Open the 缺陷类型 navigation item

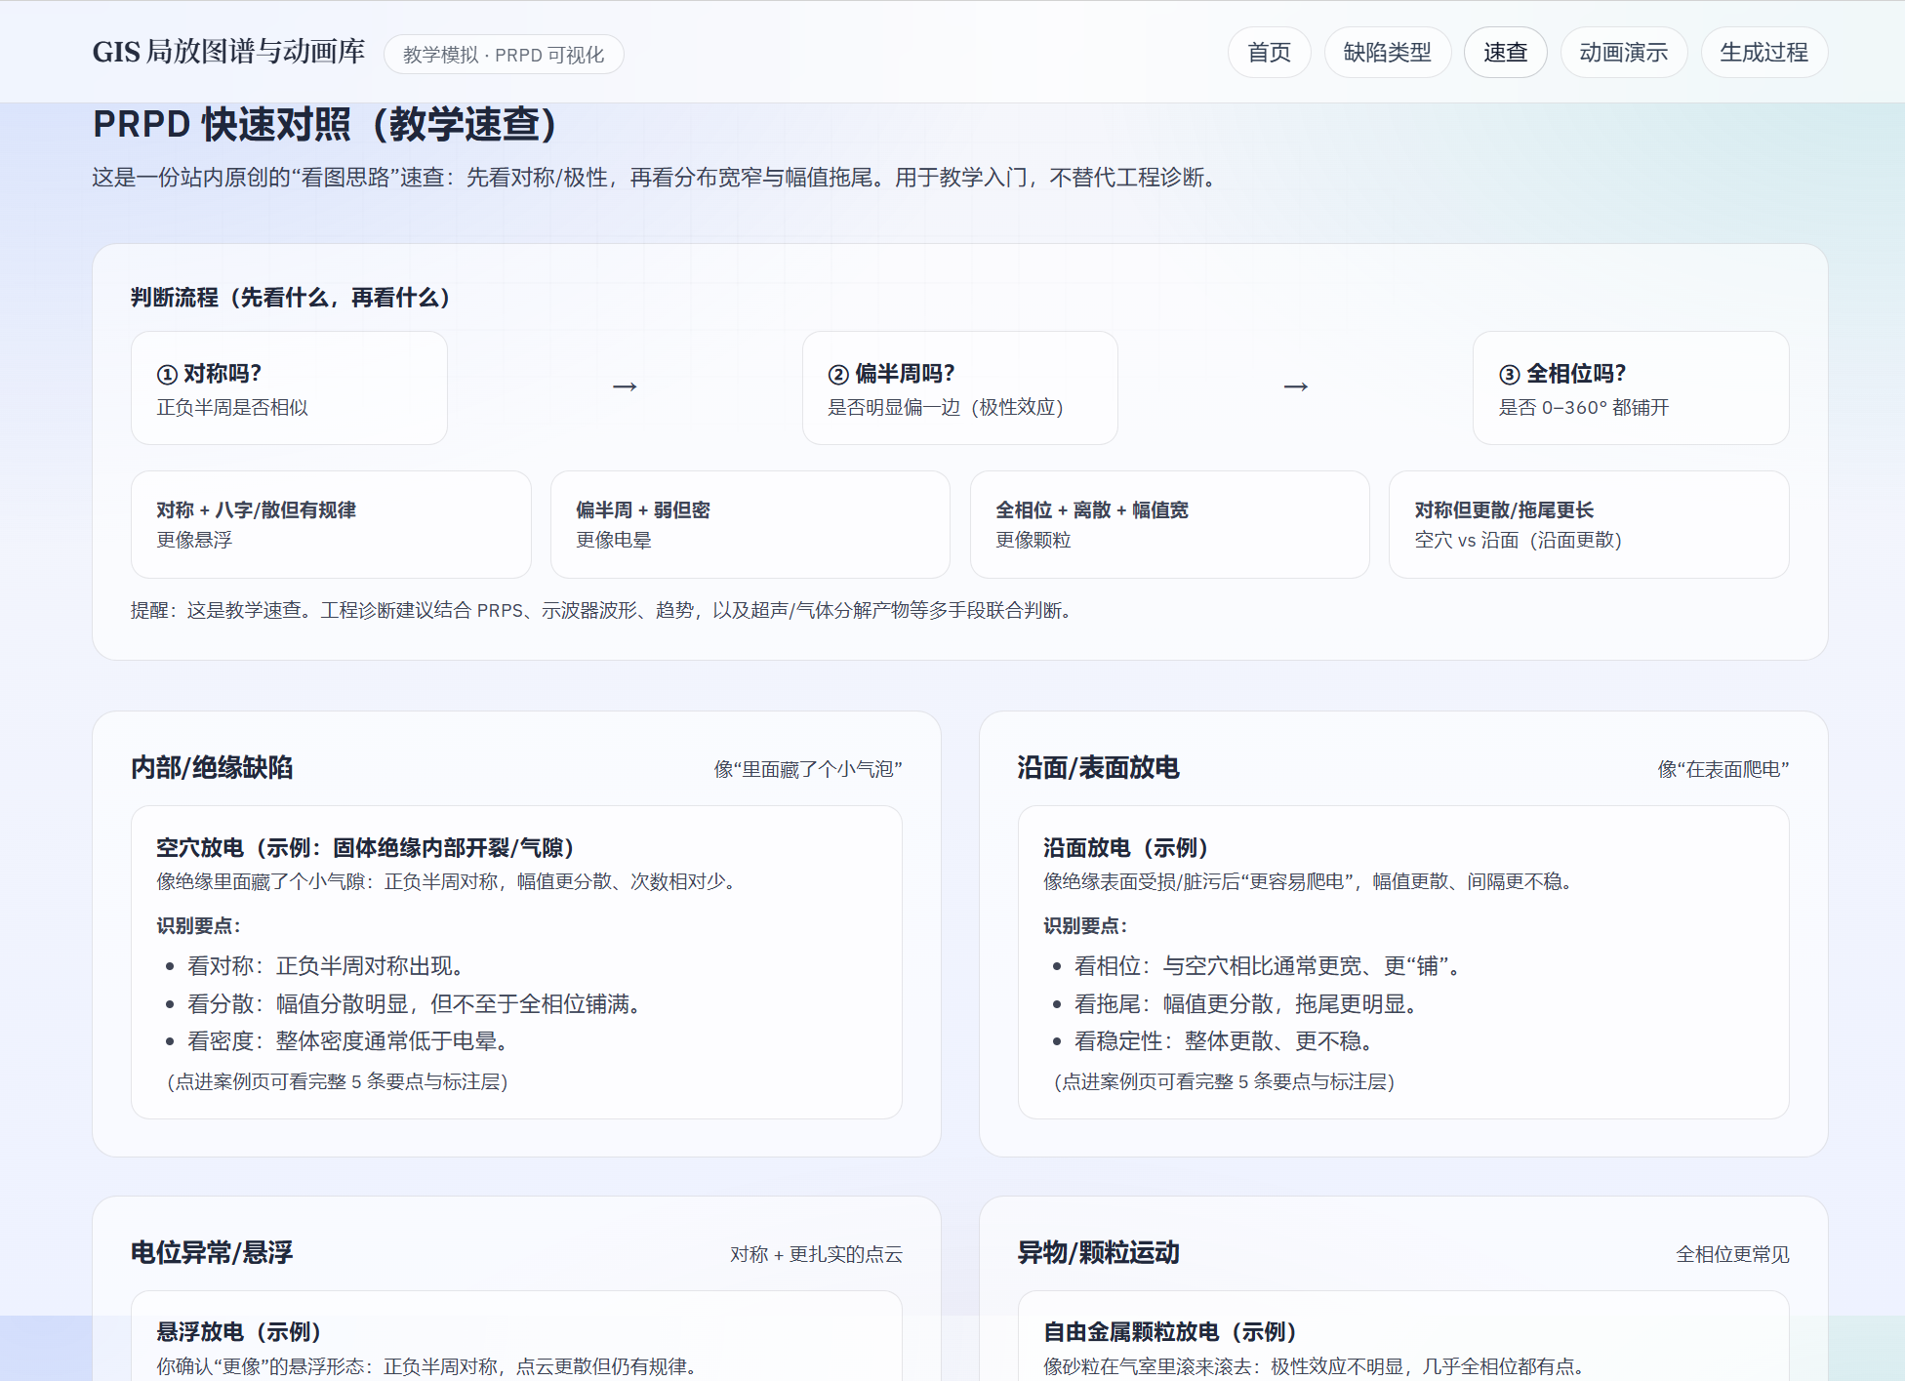click(x=1387, y=53)
